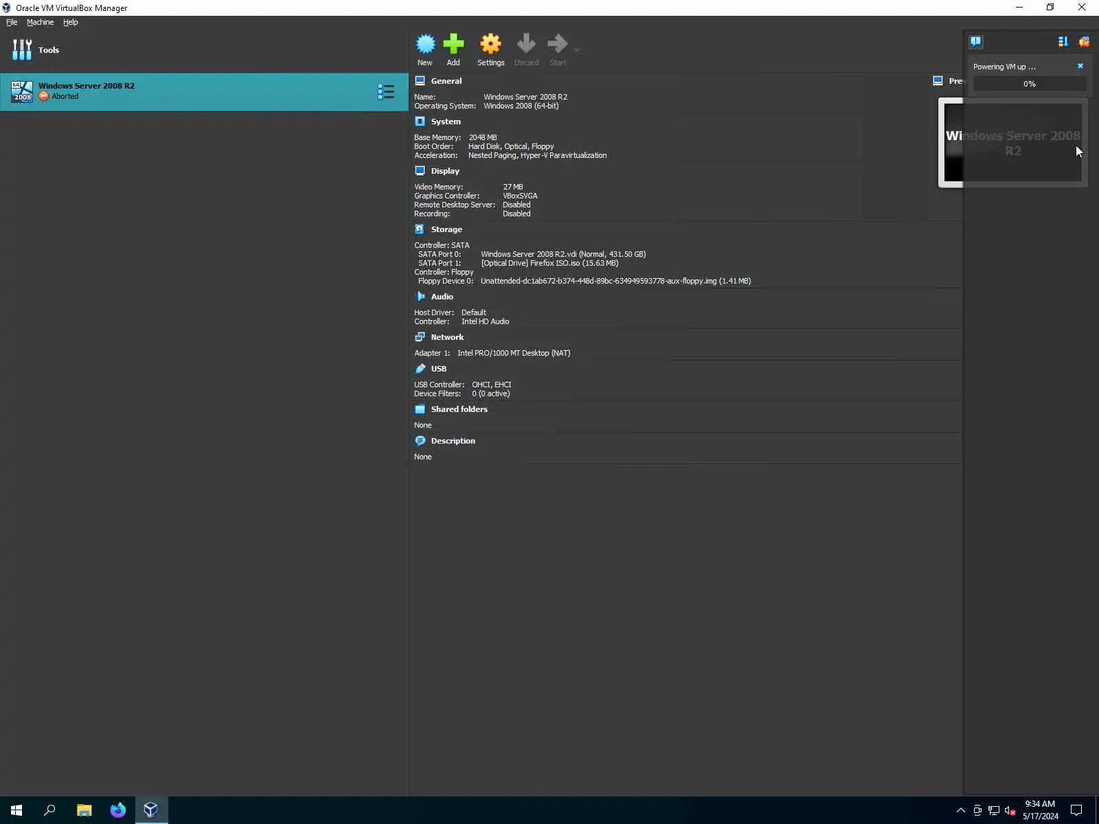
Task: Open the Shared folders section header link
Action: pos(459,409)
